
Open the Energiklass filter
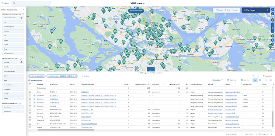click(x=13, y=107)
